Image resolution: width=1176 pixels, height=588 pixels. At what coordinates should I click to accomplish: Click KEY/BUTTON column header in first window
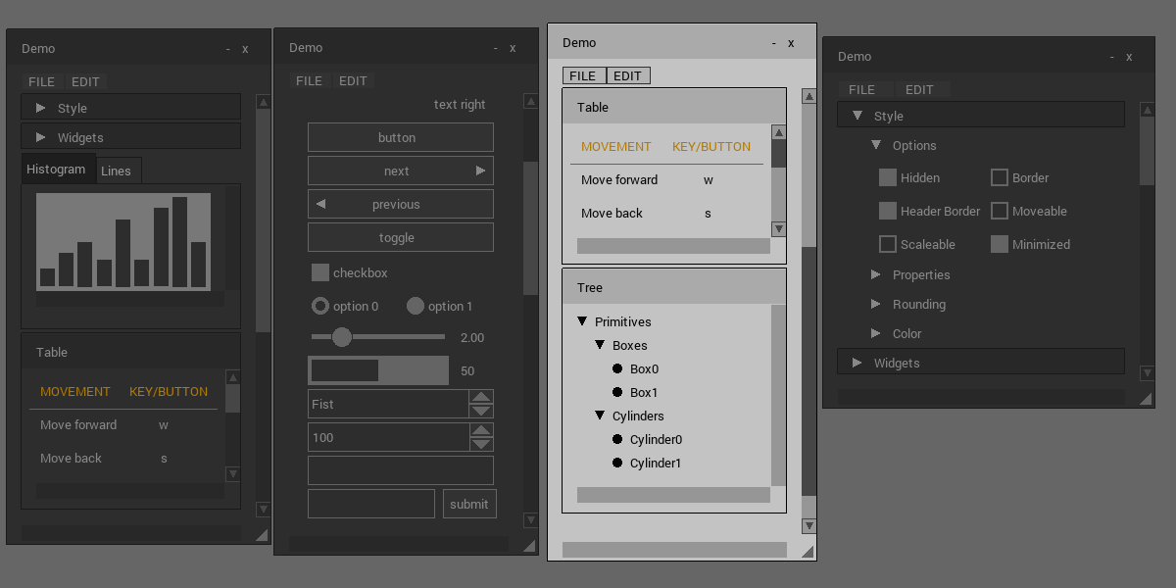click(169, 392)
